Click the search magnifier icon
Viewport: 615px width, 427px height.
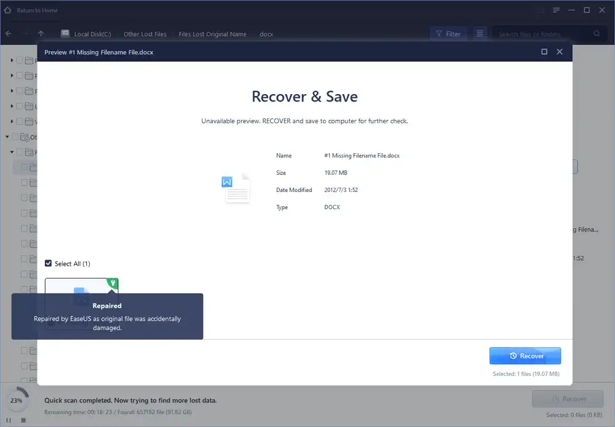pyautogui.click(x=597, y=34)
